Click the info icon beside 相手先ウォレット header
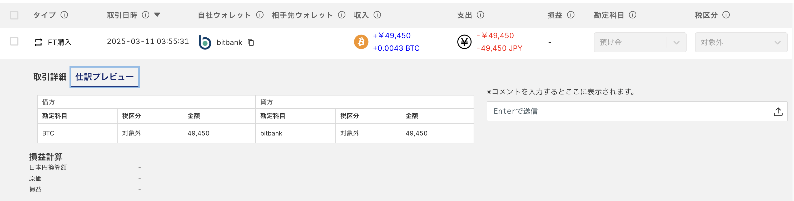This screenshot has width=794, height=201. click(341, 15)
